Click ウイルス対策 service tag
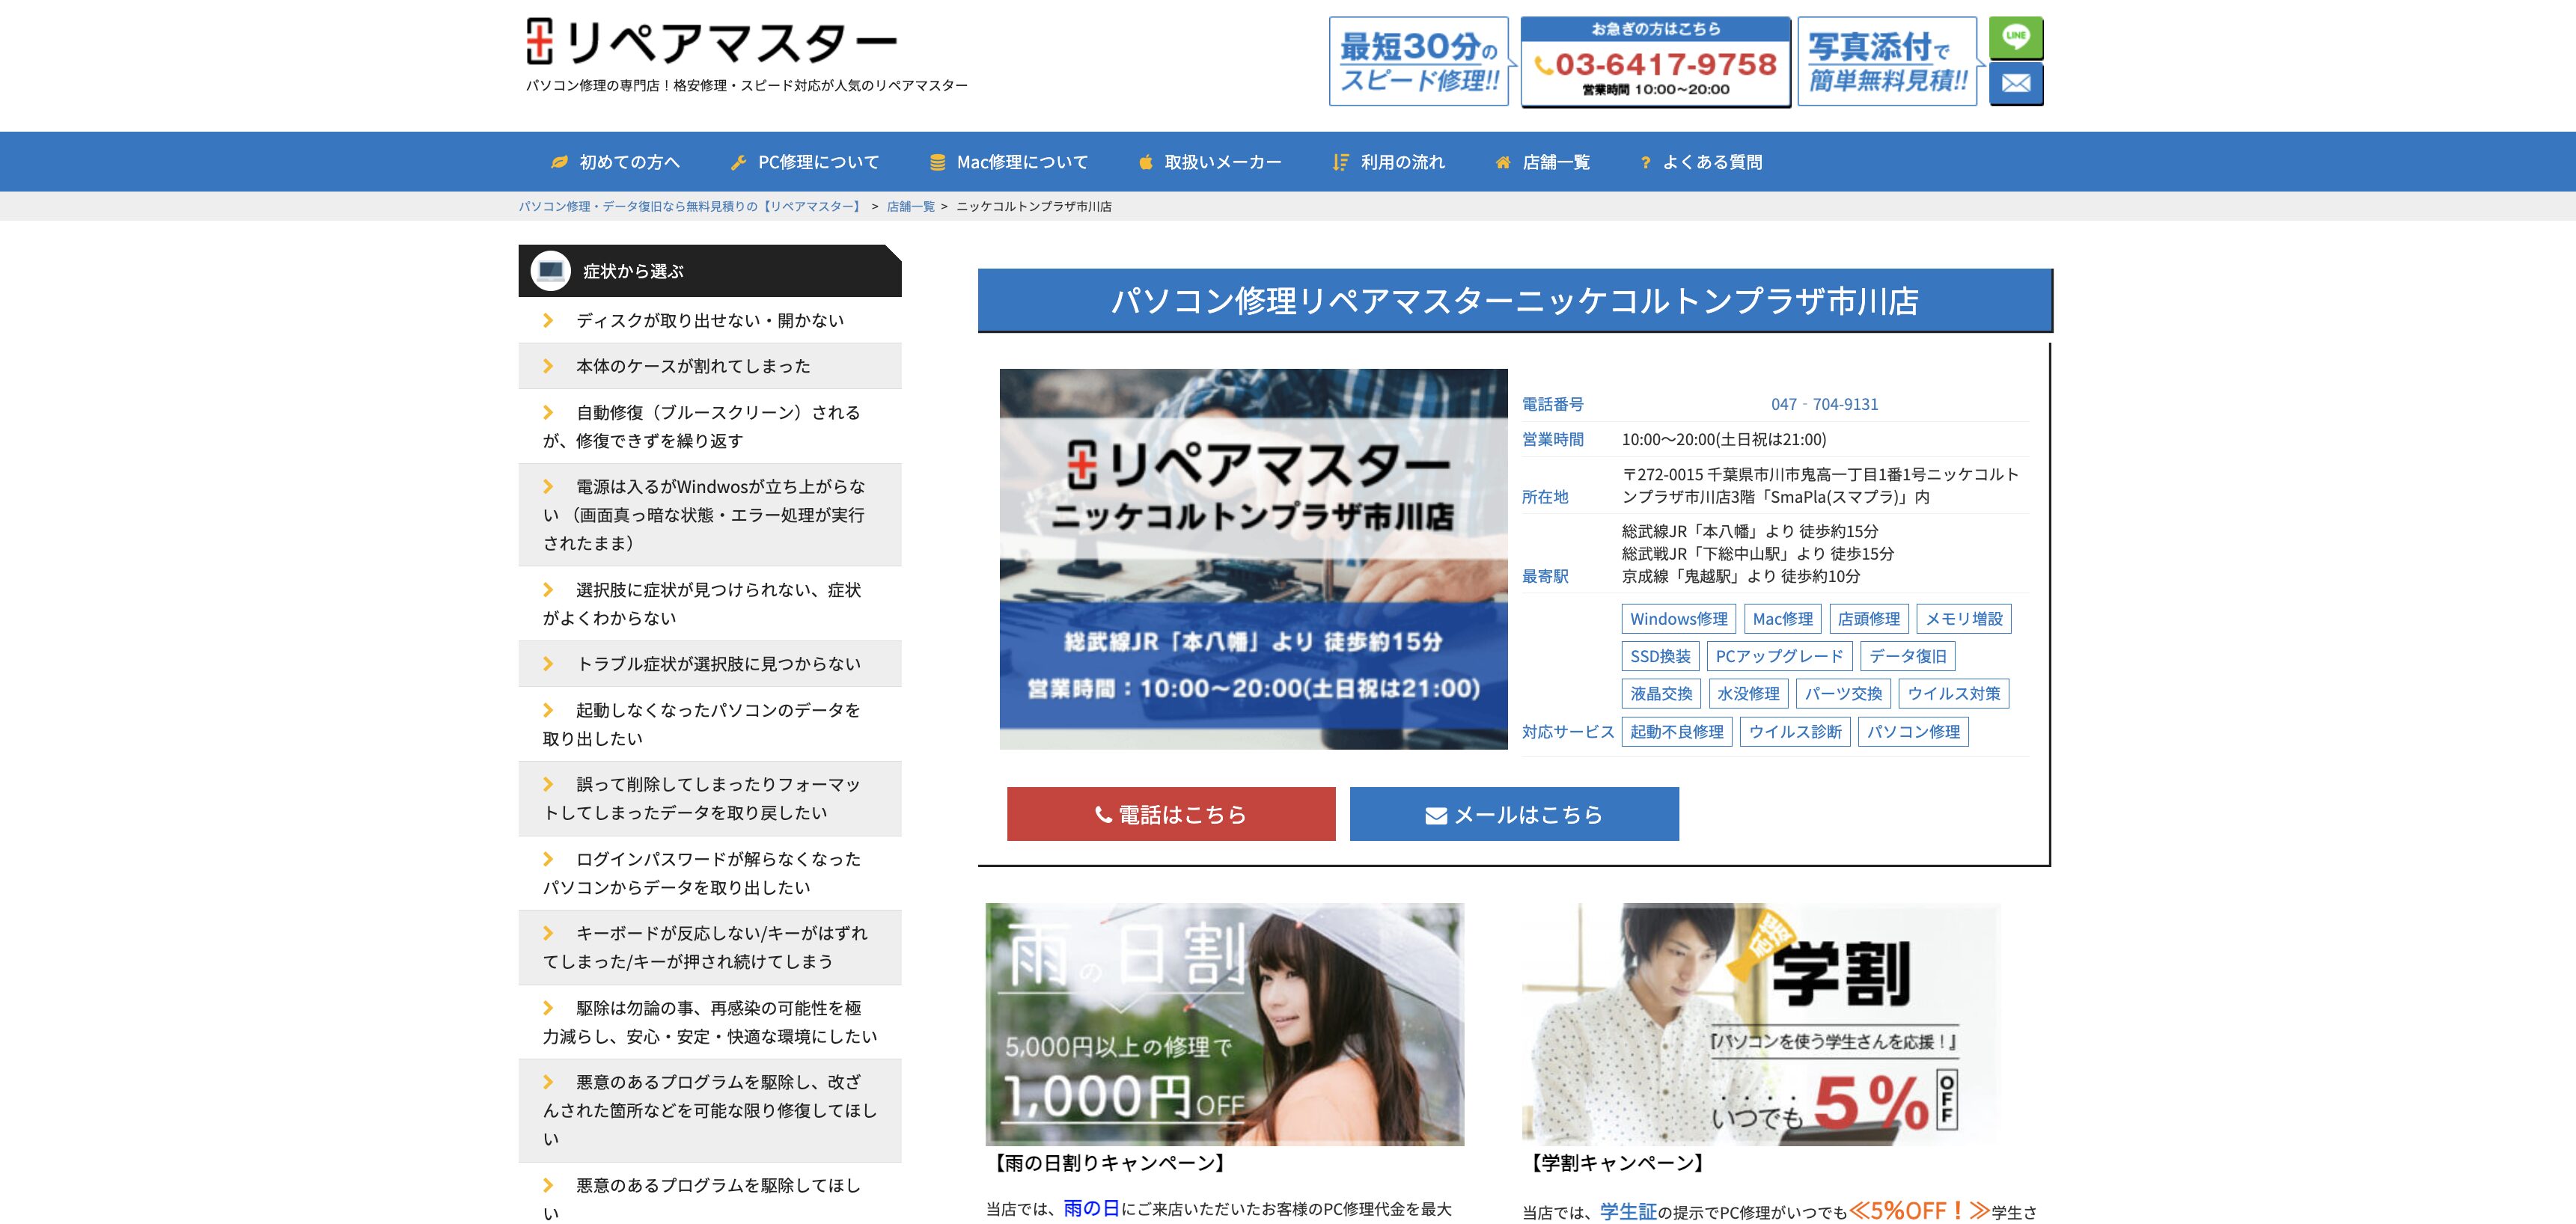Viewport: 2576px width, 1224px height. [1954, 694]
